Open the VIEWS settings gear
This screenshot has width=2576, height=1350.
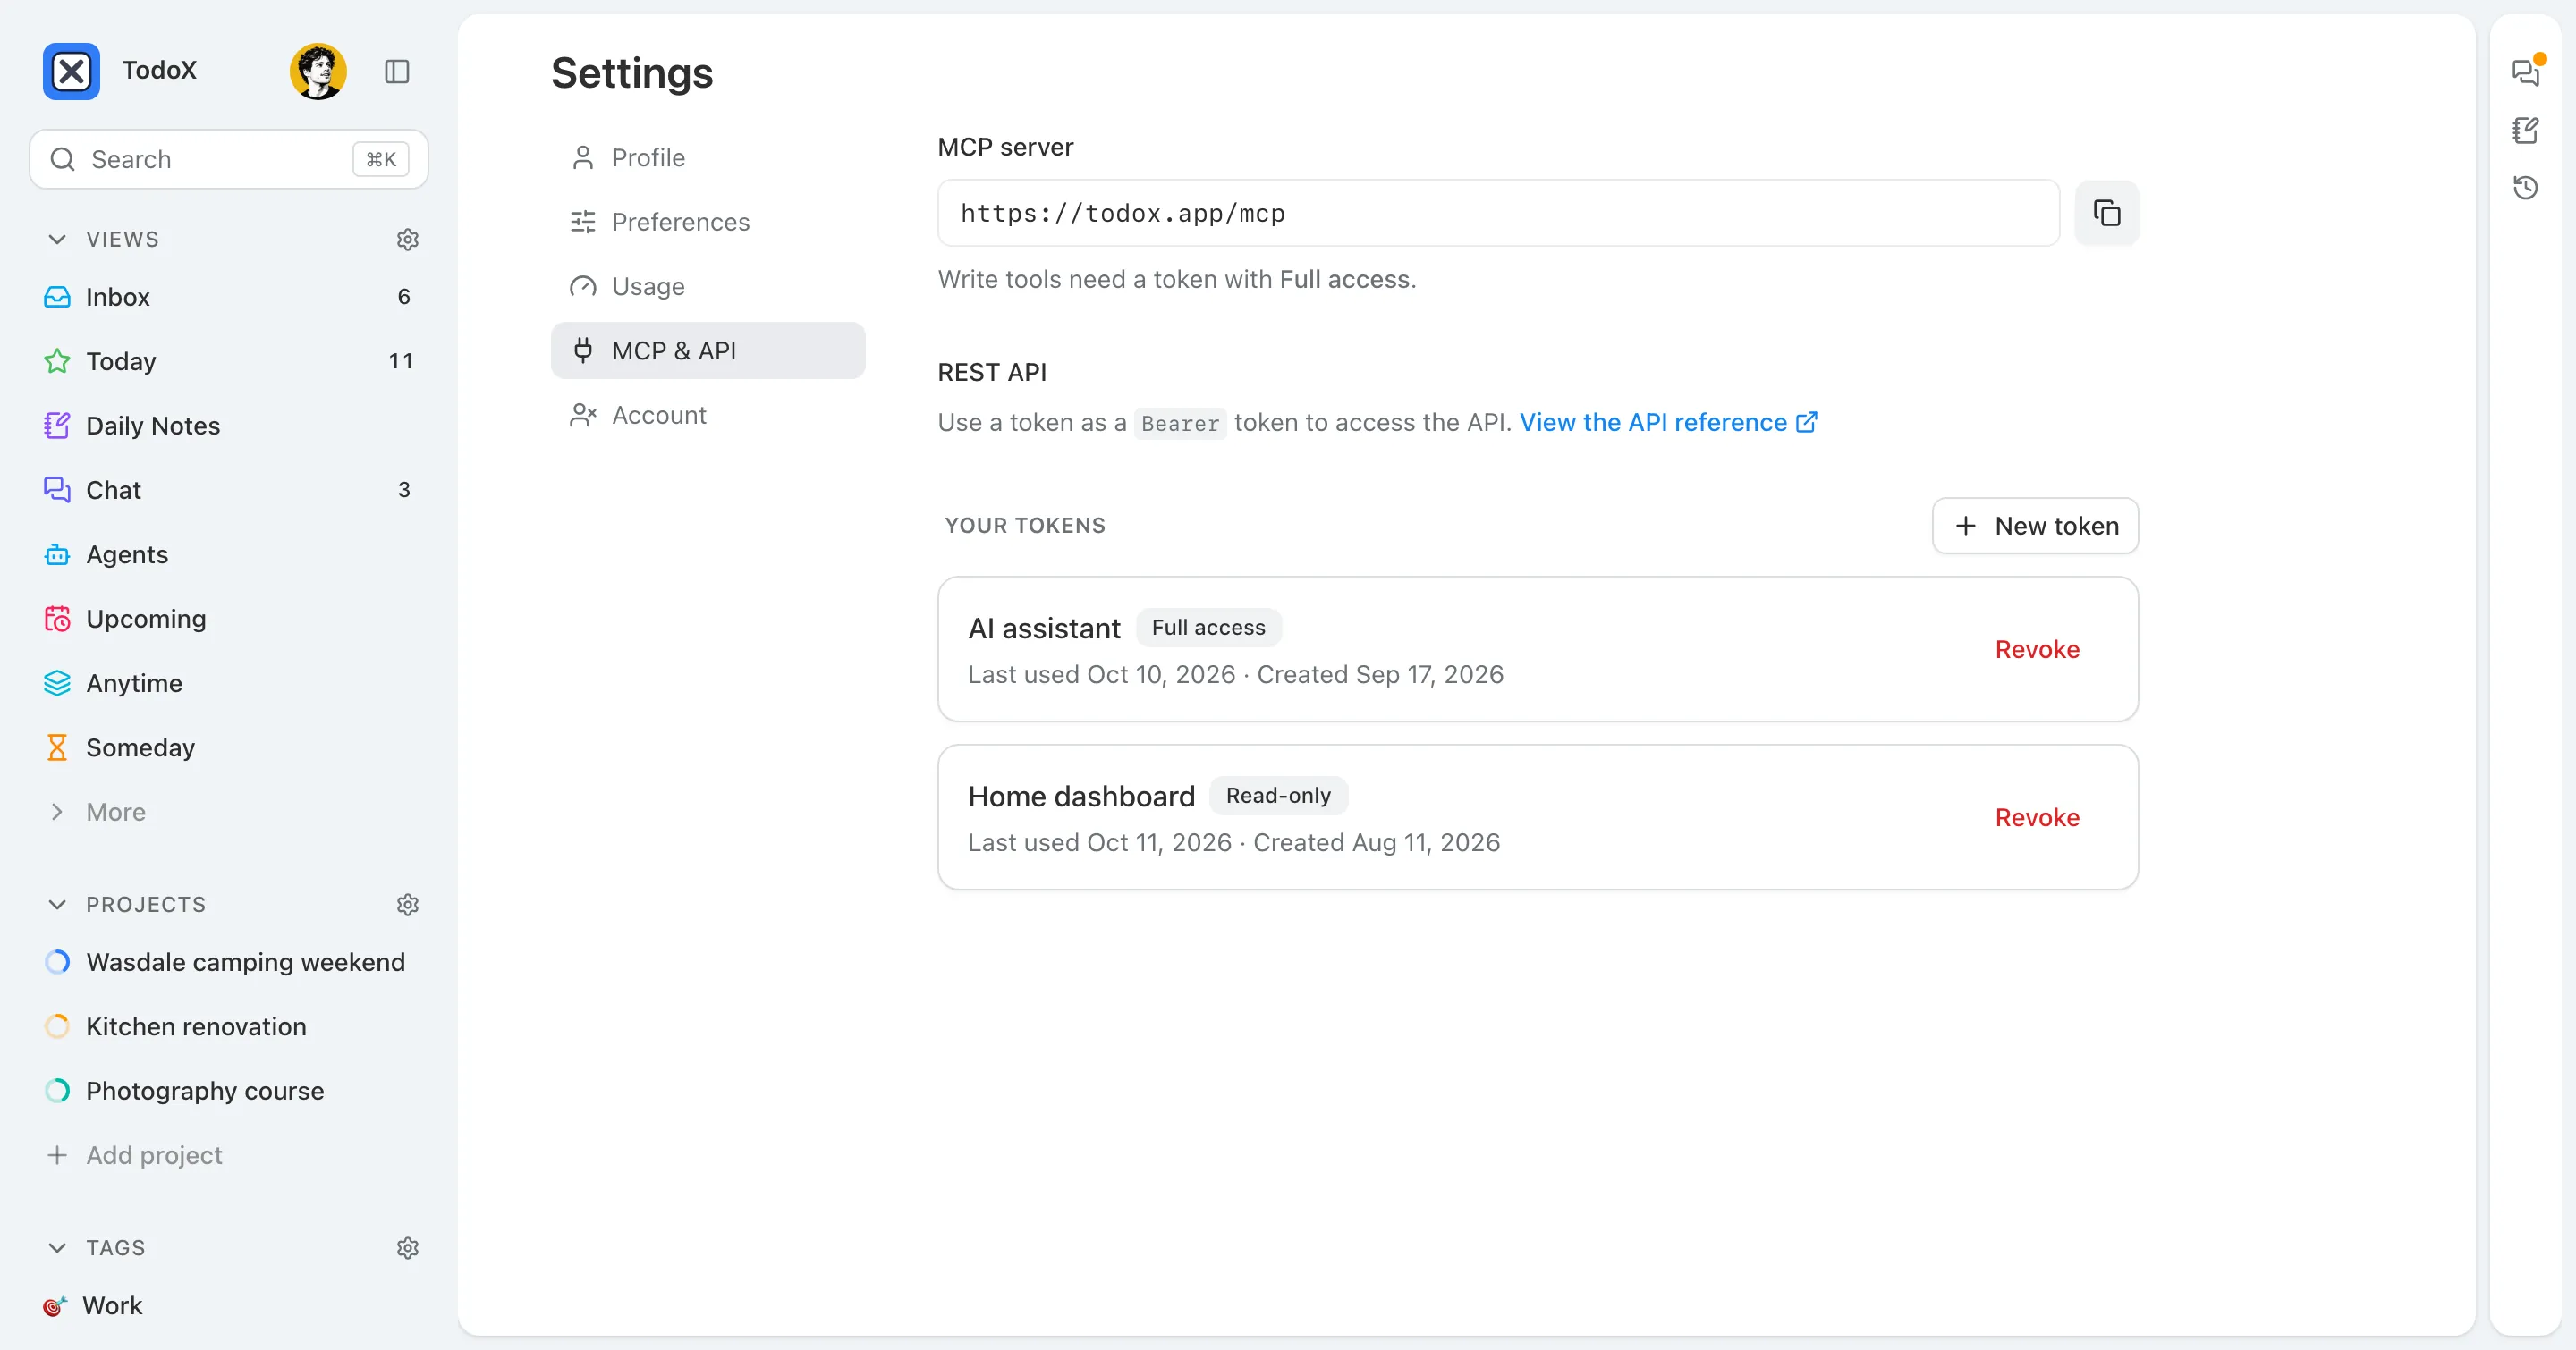click(x=407, y=240)
